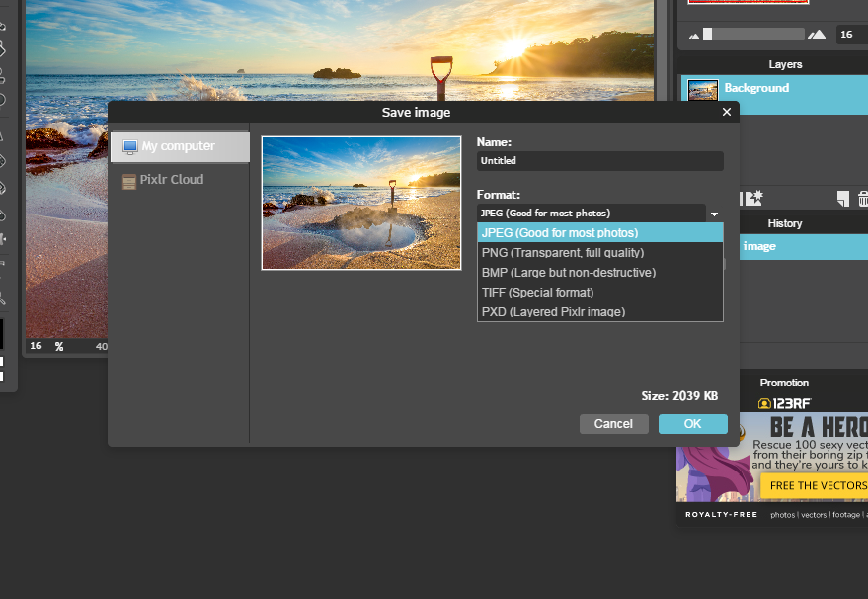Select the My computer save location
The width and height of the screenshot is (868, 599).
(179, 146)
